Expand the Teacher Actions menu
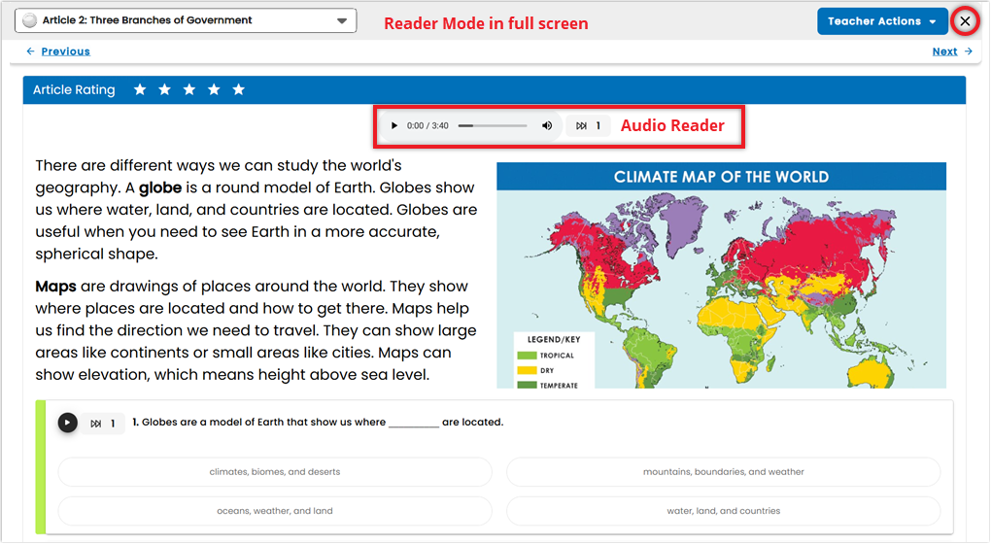The width and height of the screenshot is (991, 544). click(882, 21)
